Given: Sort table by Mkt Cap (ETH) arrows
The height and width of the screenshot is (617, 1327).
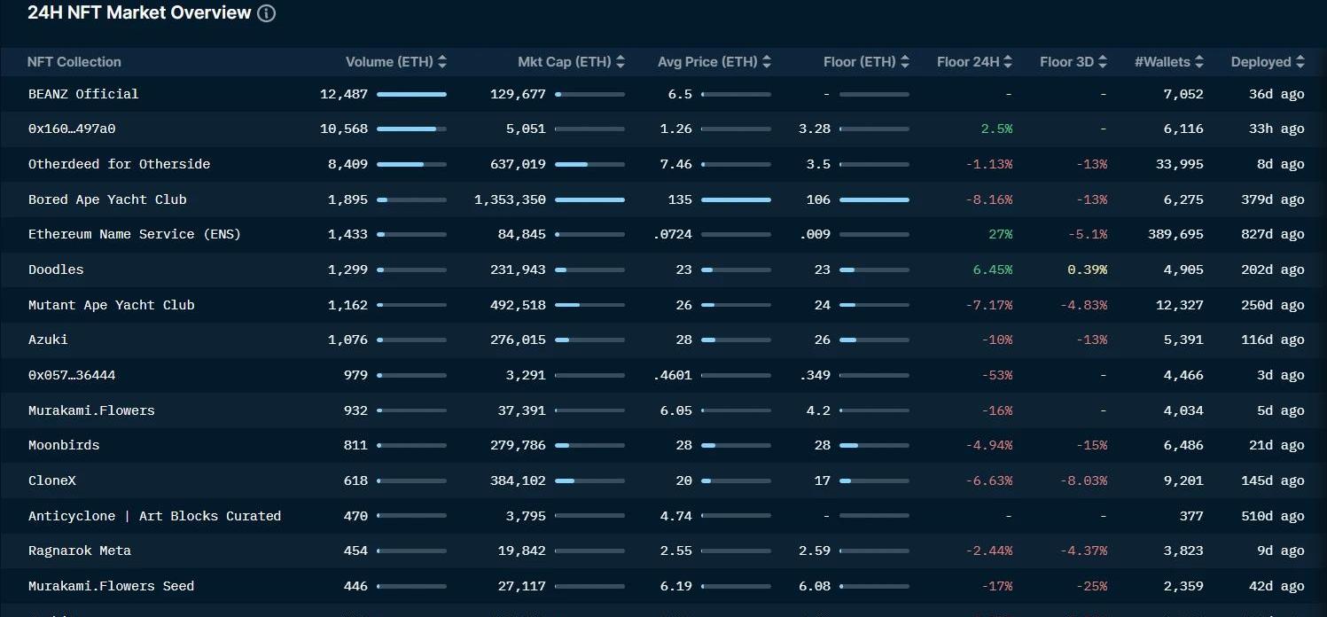Looking at the screenshot, I should [621, 62].
